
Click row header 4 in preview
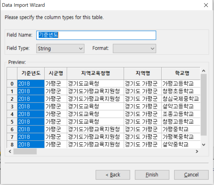point(12,114)
